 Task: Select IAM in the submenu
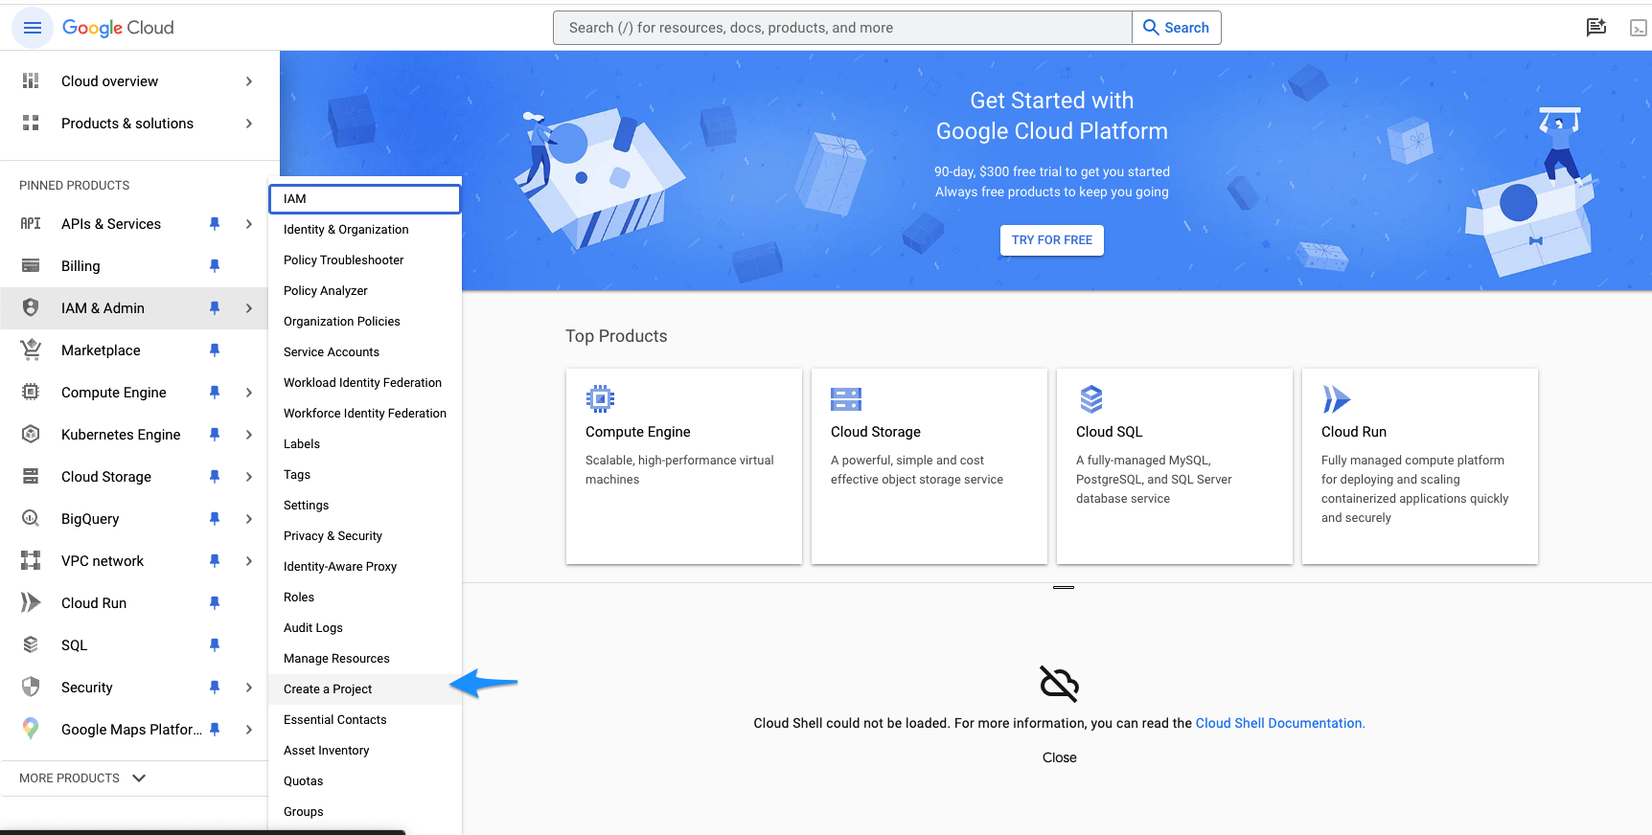364,199
